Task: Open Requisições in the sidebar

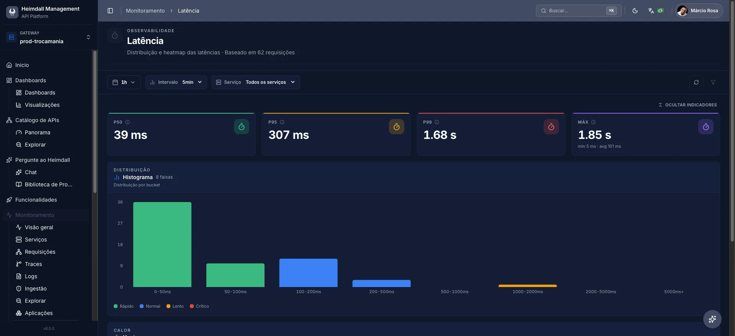Action: (51, 252)
